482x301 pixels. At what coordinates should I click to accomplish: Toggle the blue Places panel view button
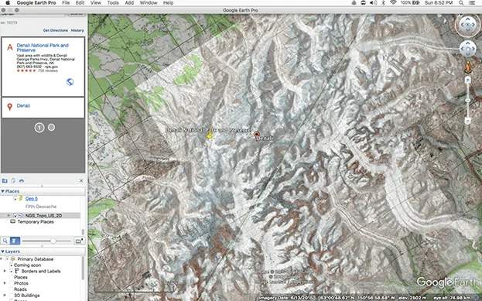[15, 241]
